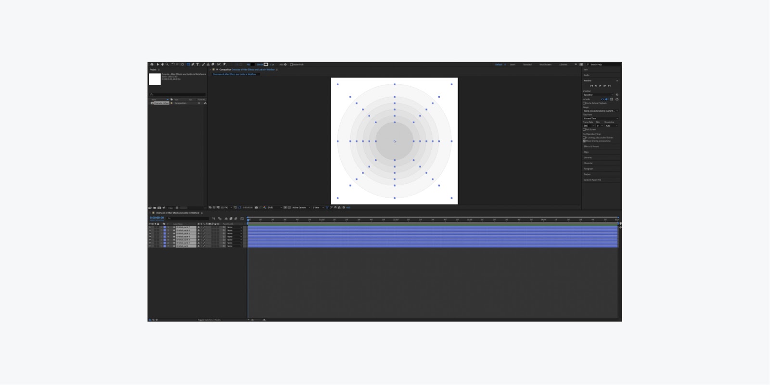Viewport: 770px width, 385px height.
Task: Select the Rotation tool
Action: (173, 64)
